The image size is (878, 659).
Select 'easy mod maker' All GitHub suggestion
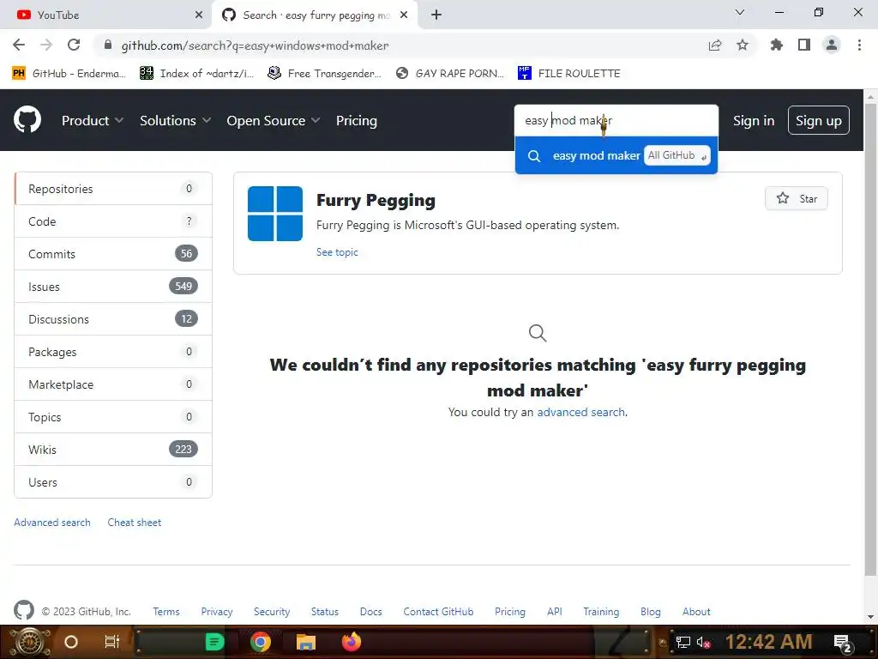pyautogui.click(x=616, y=156)
